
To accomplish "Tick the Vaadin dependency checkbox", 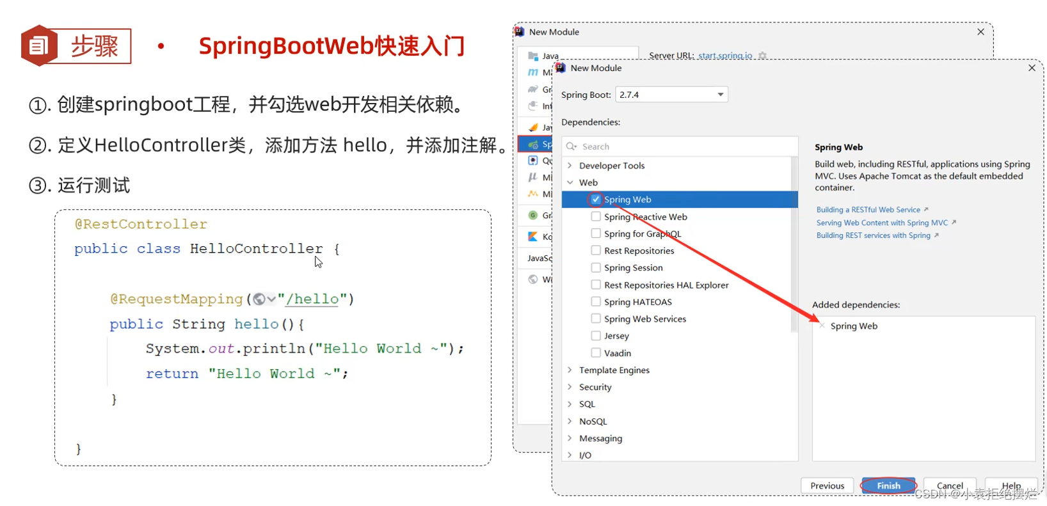I will [x=596, y=352].
